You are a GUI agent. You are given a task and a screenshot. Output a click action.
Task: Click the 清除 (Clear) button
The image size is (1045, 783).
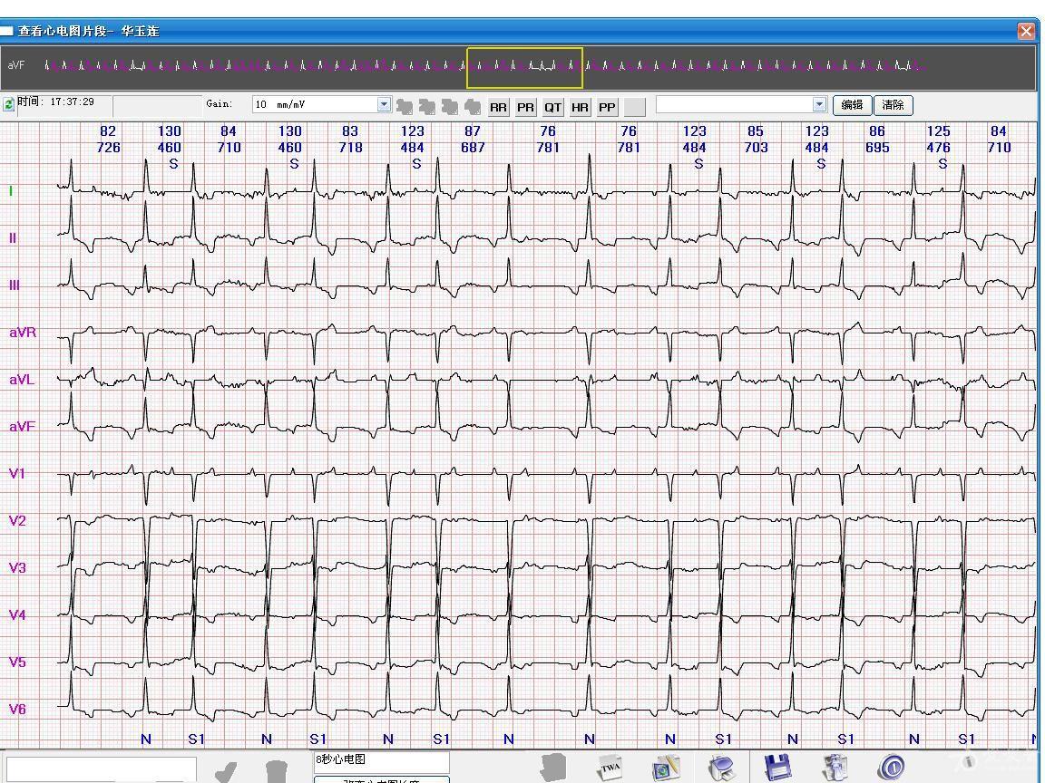click(893, 105)
